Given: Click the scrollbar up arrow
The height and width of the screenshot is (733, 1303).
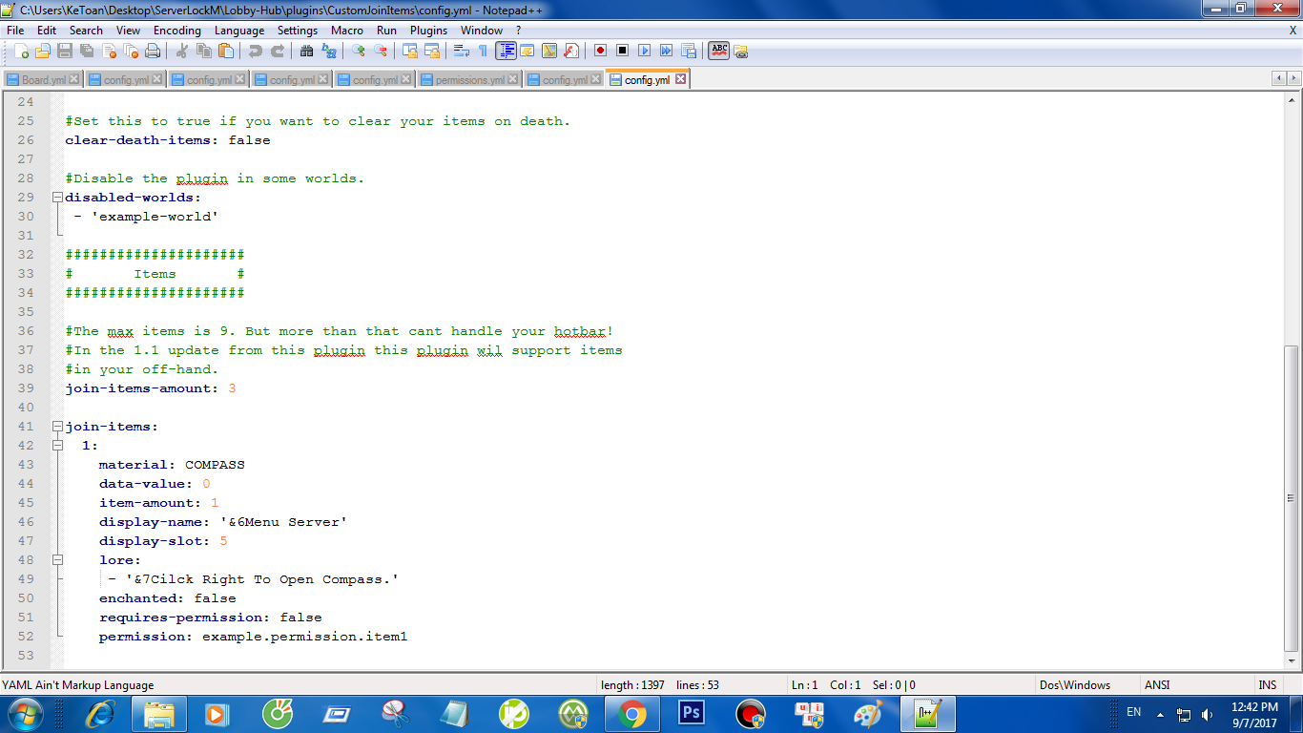Looking at the screenshot, I should pos(1293,100).
